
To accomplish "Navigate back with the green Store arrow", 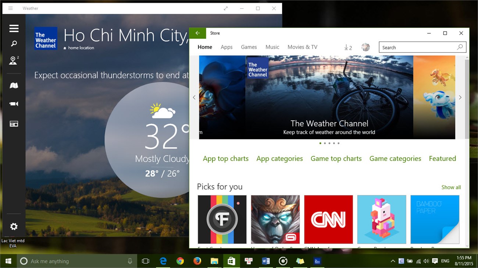I will (198, 33).
